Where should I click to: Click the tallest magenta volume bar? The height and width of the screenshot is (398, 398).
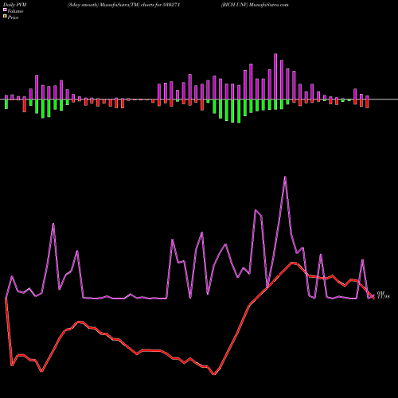tap(275, 76)
